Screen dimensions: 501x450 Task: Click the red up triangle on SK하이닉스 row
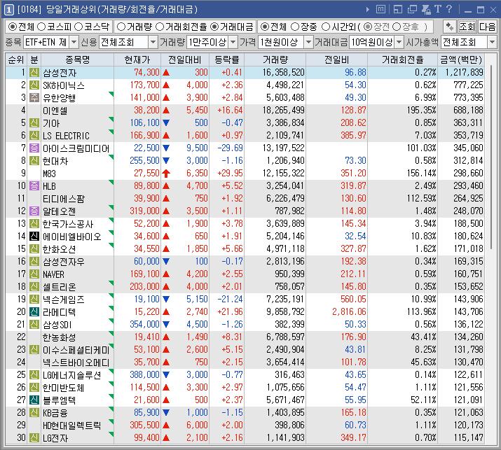coord(166,85)
